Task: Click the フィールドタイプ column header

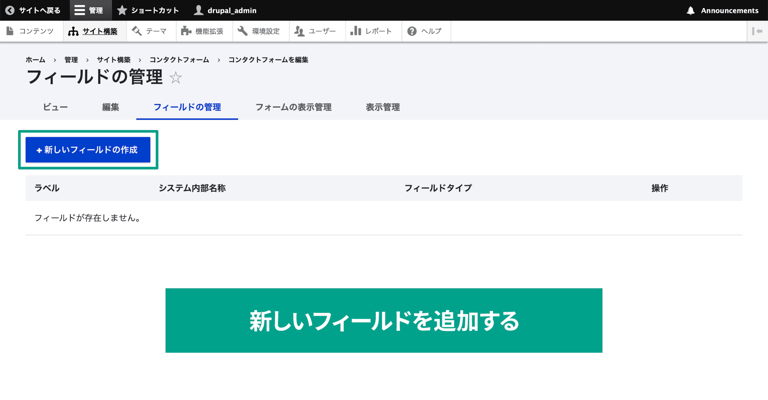Action: pyautogui.click(x=438, y=188)
